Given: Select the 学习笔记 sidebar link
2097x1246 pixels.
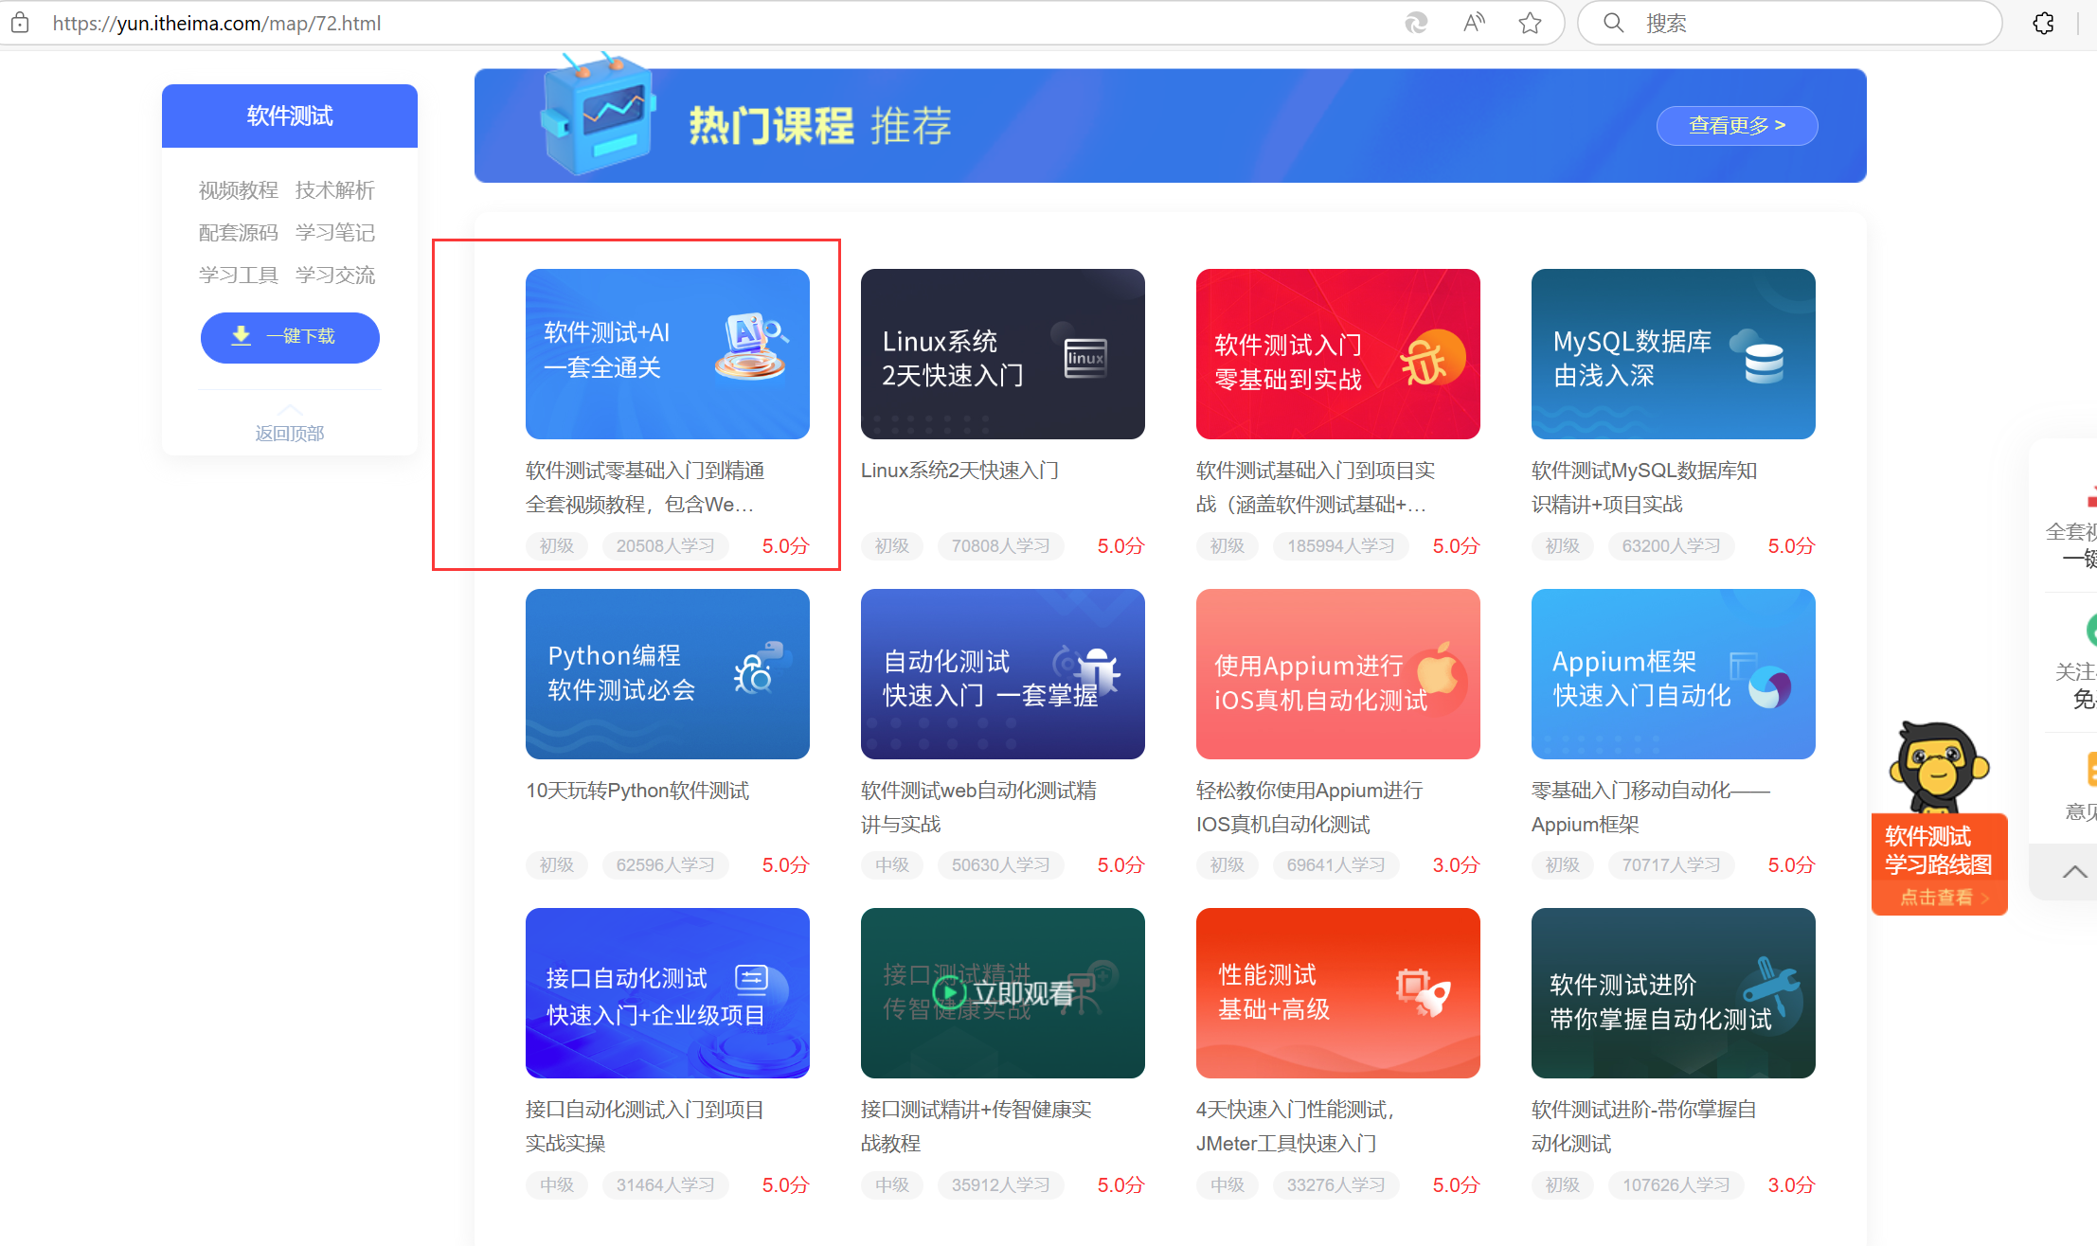Looking at the screenshot, I should 334,233.
